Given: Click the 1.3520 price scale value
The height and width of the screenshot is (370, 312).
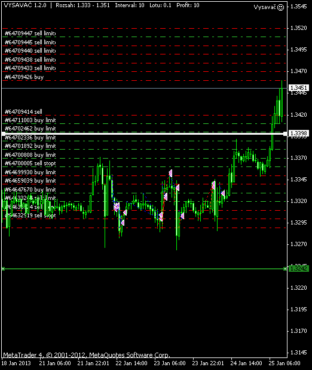Looking at the screenshot, I should tap(299, 28).
